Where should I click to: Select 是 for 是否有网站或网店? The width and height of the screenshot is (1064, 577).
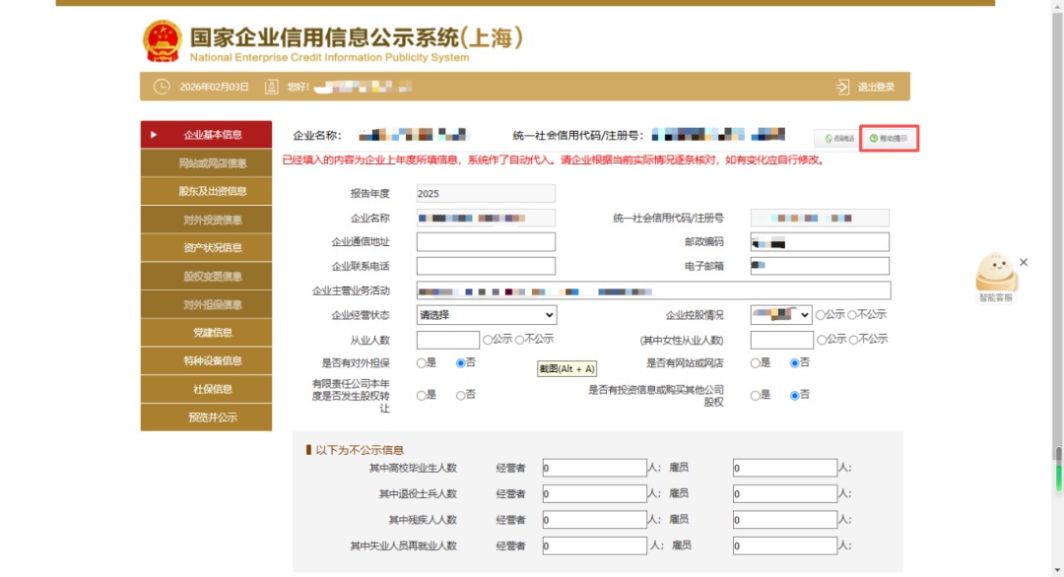(756, 363)
